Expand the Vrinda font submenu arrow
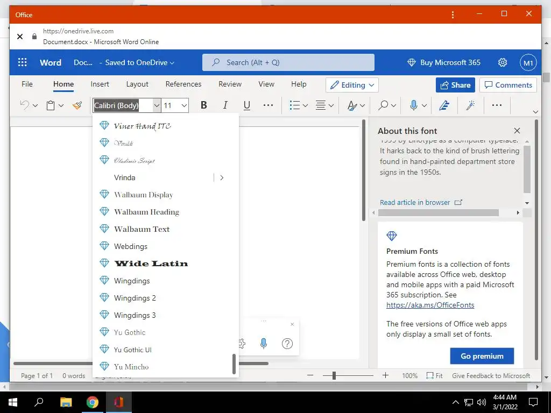The height and width of the screenshot is (413, 551). pyautogui.click(x=222, y=177)
